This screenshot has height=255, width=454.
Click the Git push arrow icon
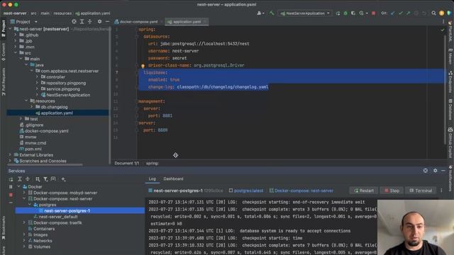(x=409, y=13)
